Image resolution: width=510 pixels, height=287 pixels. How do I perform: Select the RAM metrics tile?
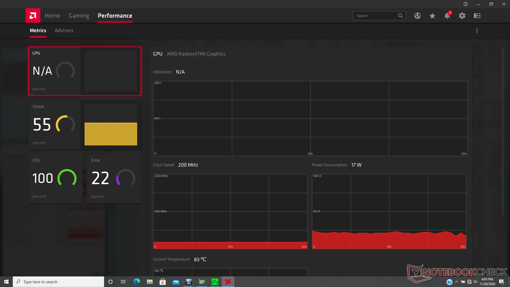pyautogui.click(x=114, y=179)
